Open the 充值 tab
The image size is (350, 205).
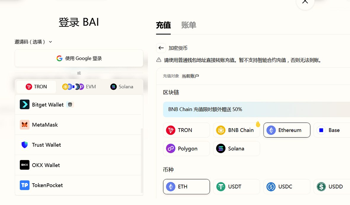pos(163,25)
